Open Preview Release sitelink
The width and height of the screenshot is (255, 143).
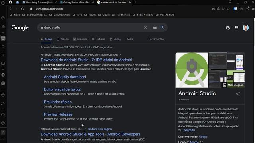coord(58,114)
